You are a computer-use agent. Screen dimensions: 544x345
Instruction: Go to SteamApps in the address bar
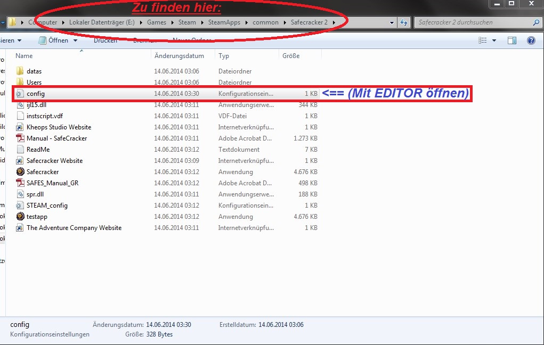[224, 22]
